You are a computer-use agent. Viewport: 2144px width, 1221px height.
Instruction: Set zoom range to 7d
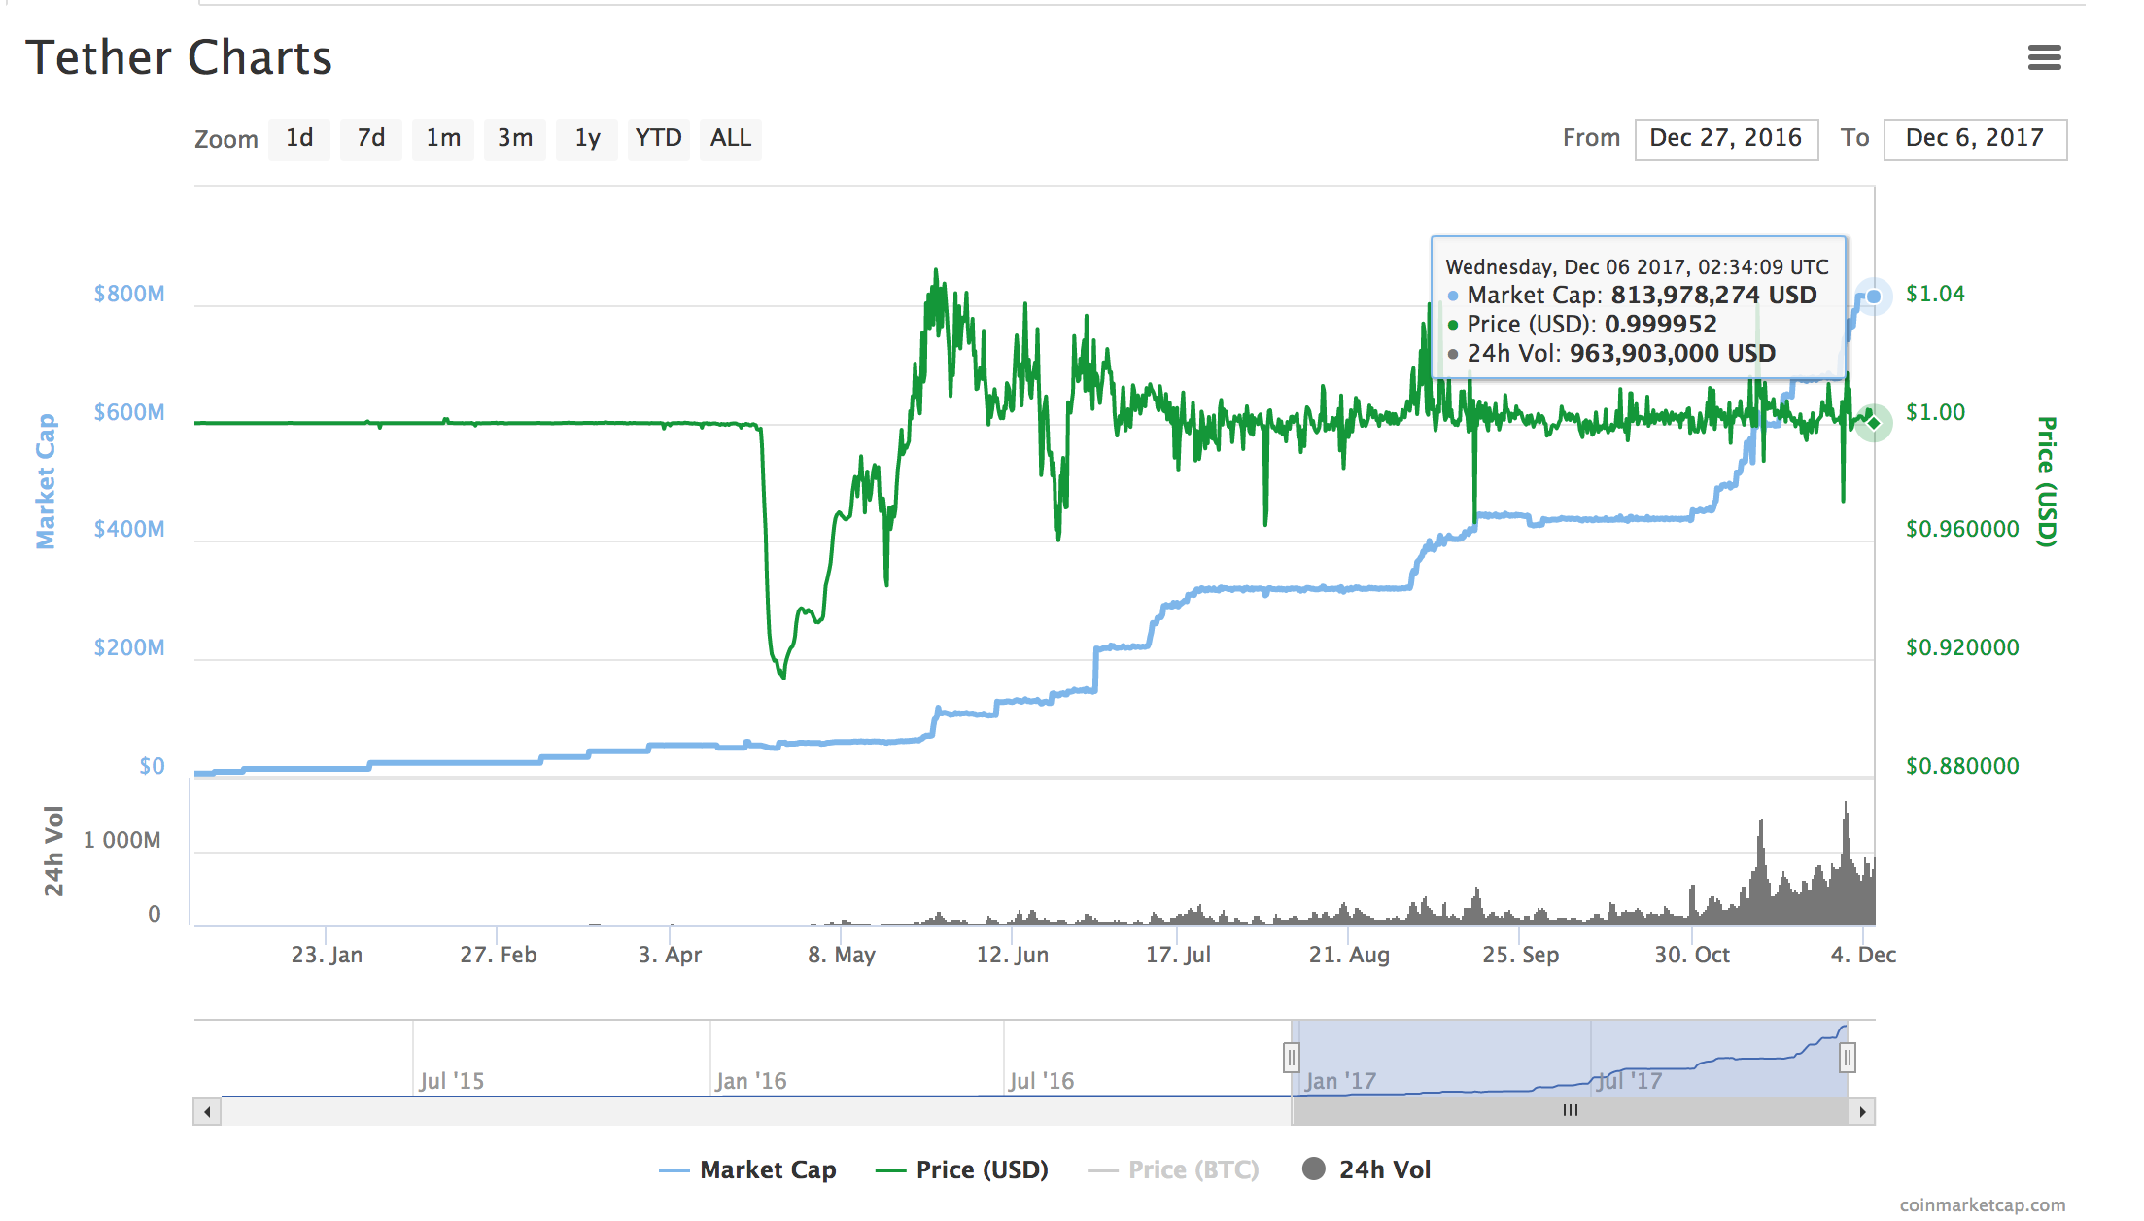(x=371, y=138)
